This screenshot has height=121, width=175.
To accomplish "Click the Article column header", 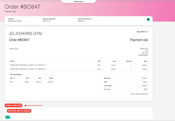I will click(x=12, y=61).
